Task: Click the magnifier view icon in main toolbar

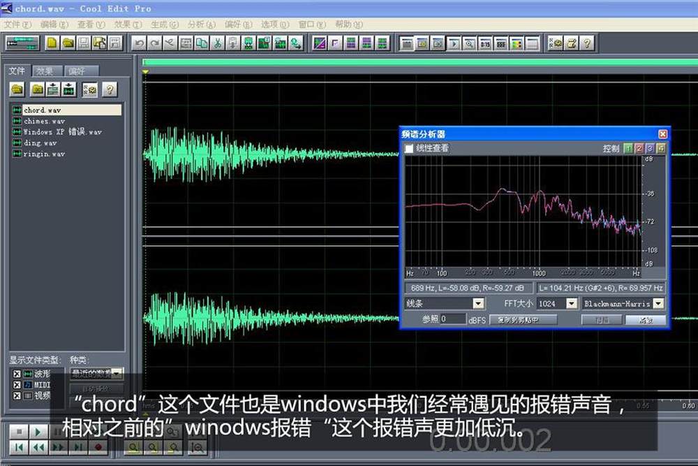Action: [x=470, y=43]
